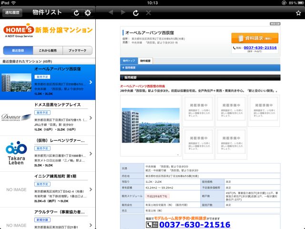Stop loading with the X icon

coord(148,13)
